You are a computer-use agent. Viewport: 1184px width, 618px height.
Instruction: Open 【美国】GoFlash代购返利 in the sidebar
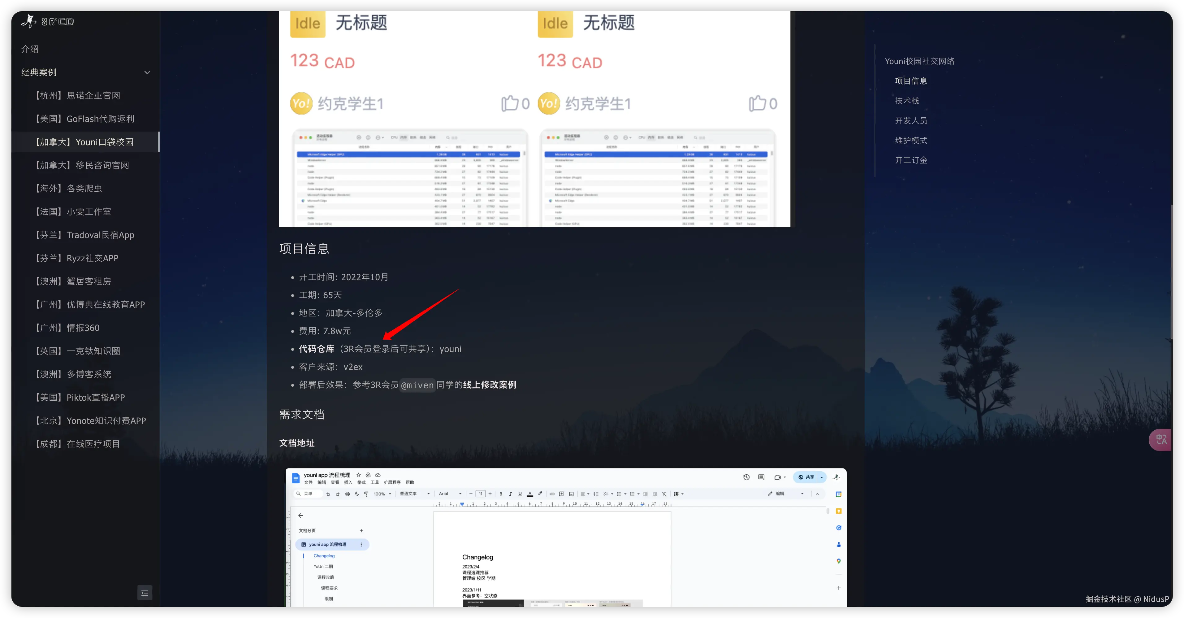[x=84, y=119]
